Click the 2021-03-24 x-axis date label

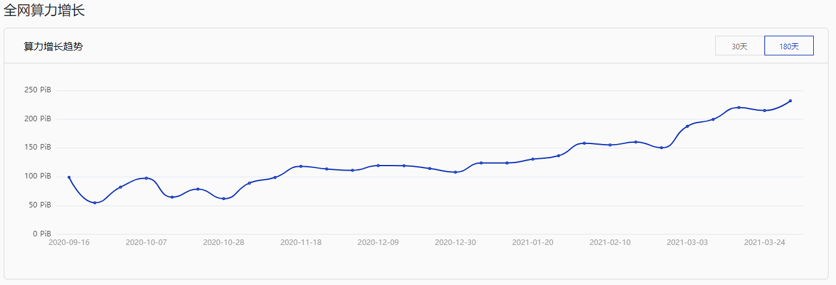[764, 243]
